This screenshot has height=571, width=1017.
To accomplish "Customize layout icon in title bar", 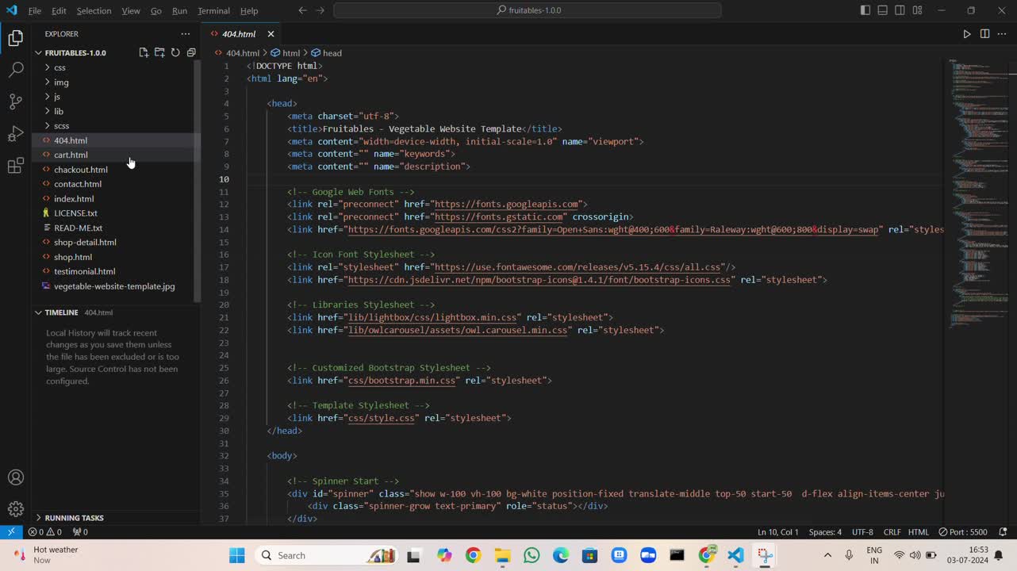I will 917,10.
